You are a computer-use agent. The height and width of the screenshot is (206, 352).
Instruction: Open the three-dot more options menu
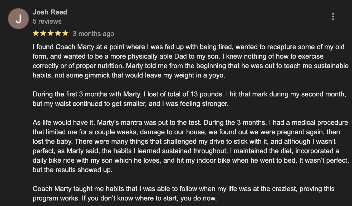[333, 17]
